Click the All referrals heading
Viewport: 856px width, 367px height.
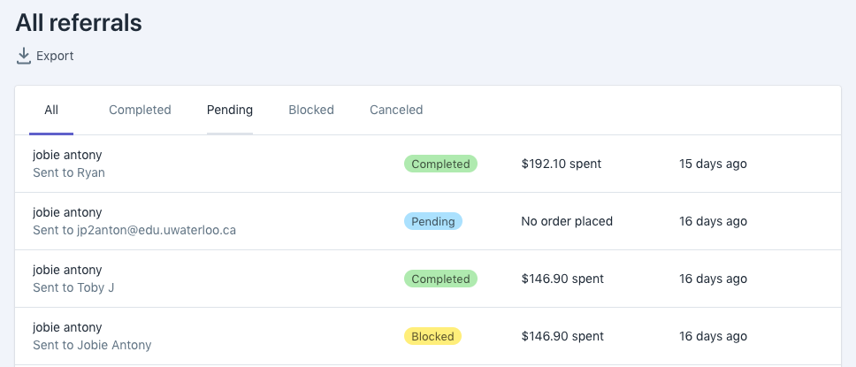79,23
